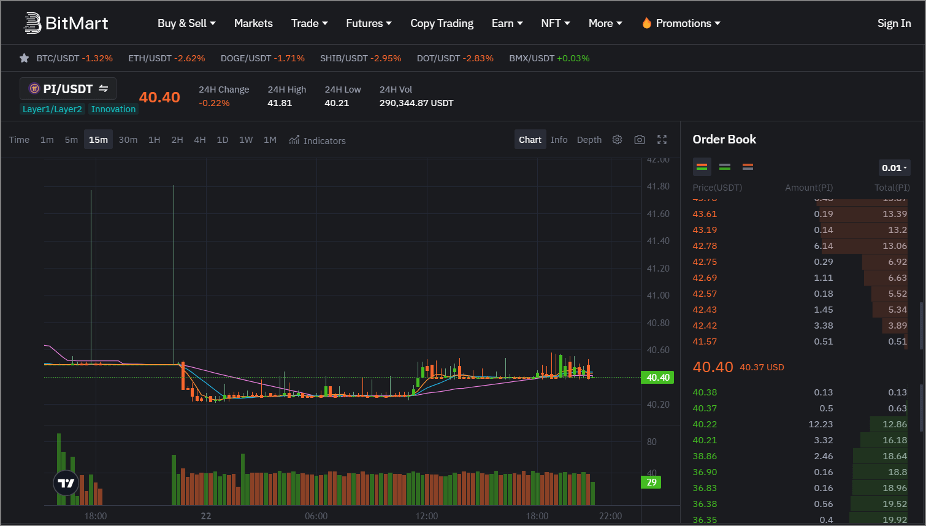Click current price label 40.40 on chart axis
This screenshot has width=926, height=526.
tap(657, 378)
